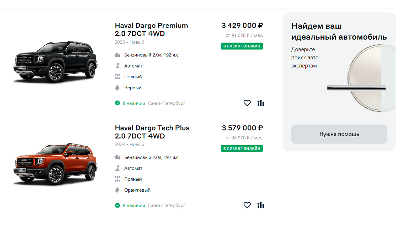This screenshot has height=227, width=404.
Task: Click transmission icon in Dargo Tech Plus listing
Action: tap(117, 168)
